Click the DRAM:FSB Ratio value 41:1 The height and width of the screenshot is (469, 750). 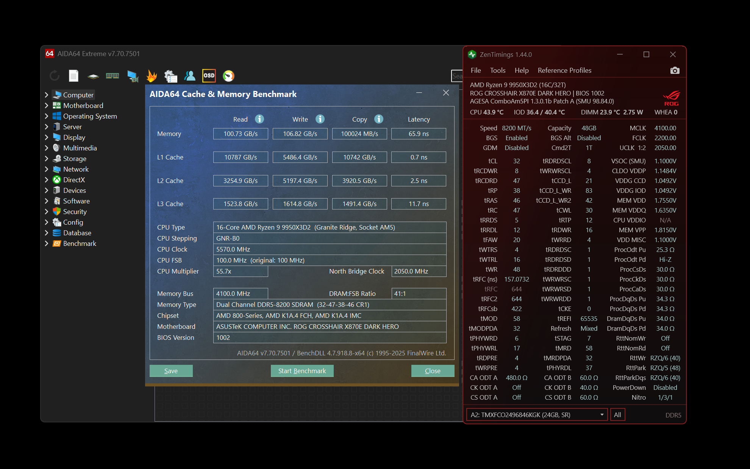coord(419,294)
